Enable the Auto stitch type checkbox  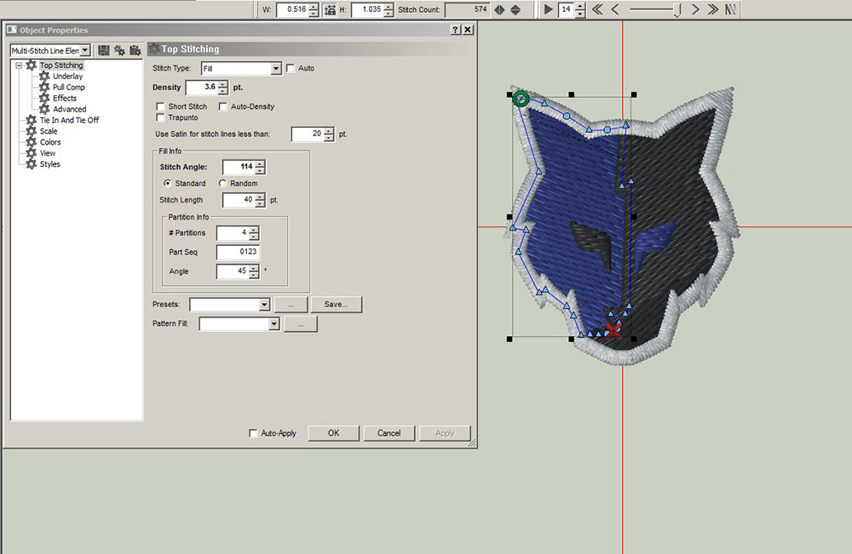pos(291,68)
